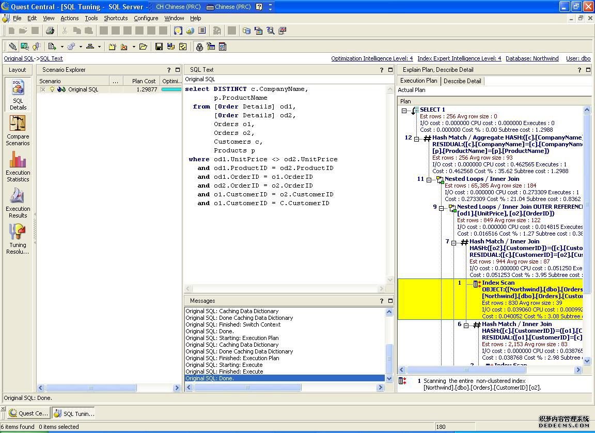Open the Tools menu

[x=91, y=18]
